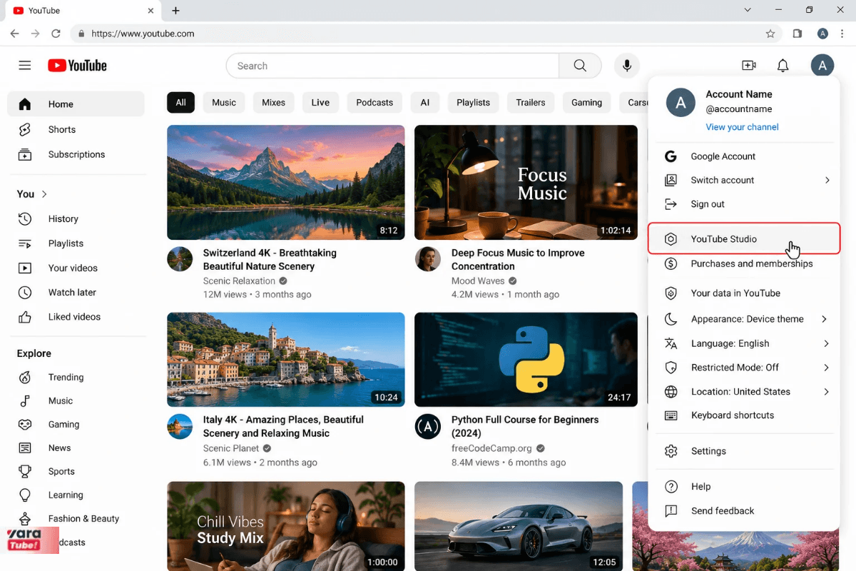856x571 pixels.
Task: Click the search magnifier button
Action: coord(580,66)
